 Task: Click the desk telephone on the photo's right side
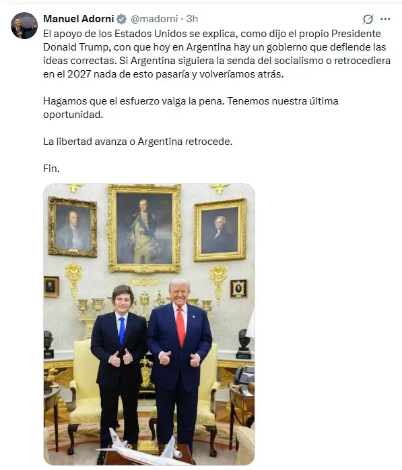click(244, 375)
